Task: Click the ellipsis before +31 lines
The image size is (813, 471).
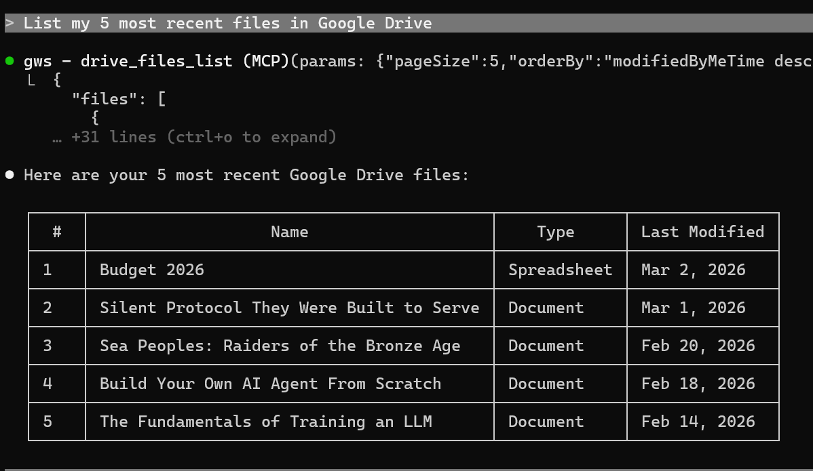Action: 57,138
